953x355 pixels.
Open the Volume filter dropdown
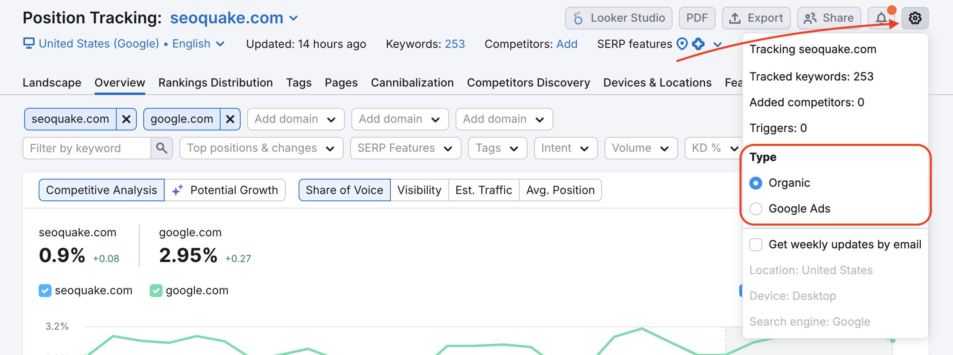pyautogui.click(x=641, y=148)
